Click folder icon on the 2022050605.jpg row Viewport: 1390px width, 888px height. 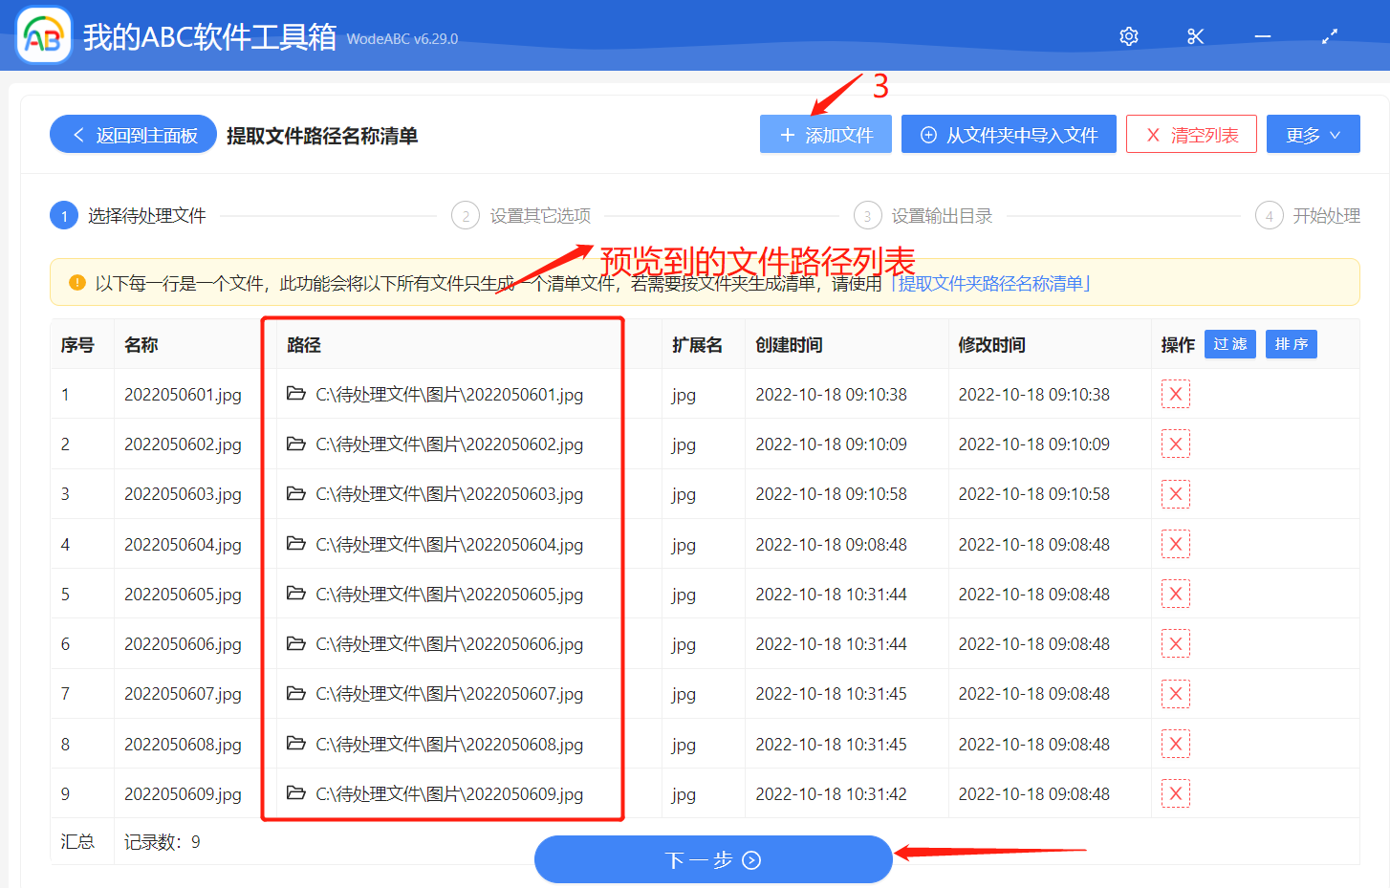point(296,594)
